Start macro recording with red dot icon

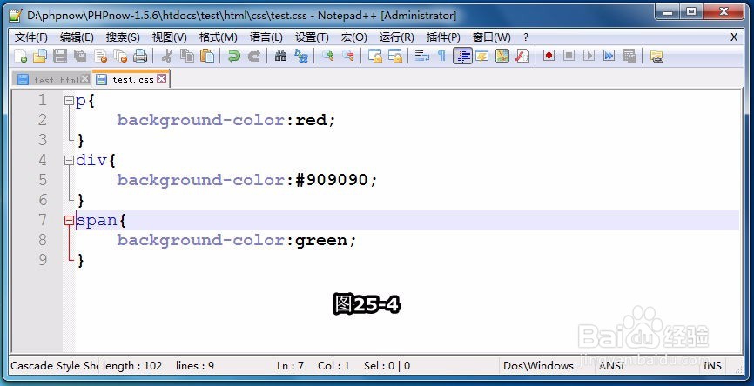click(549, 57)
